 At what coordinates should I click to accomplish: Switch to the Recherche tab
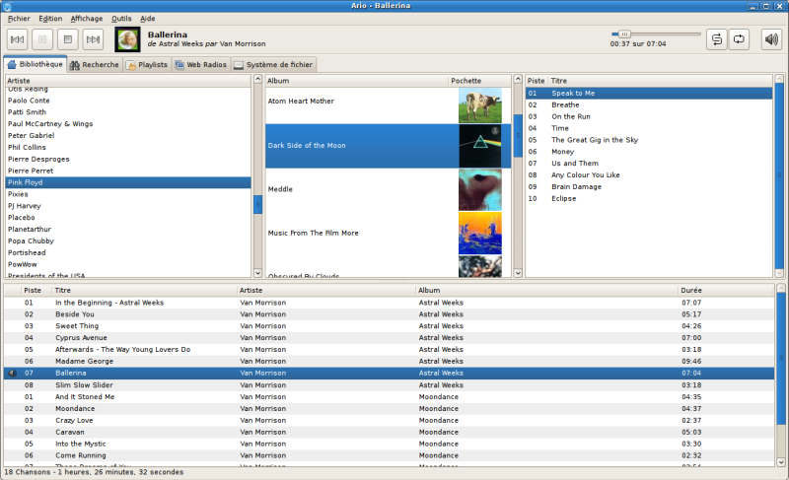[95, 65]
